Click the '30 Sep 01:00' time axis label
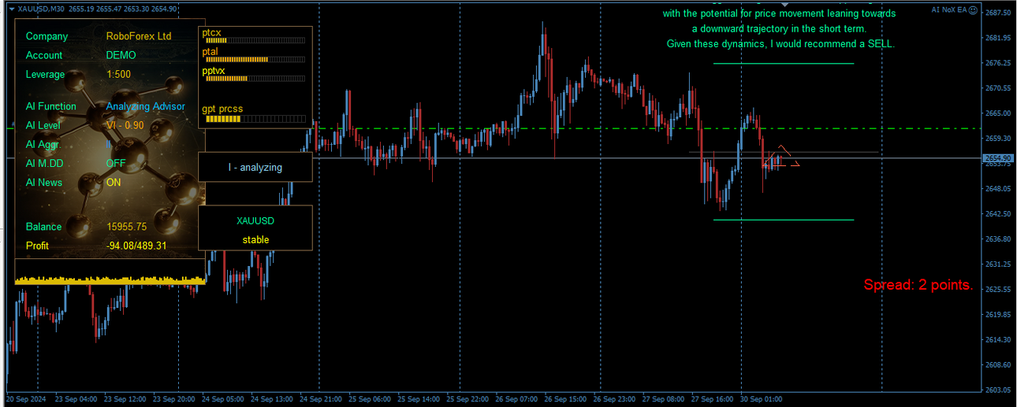This screenshot has width=1017, height=407. [x=762, y=399]
